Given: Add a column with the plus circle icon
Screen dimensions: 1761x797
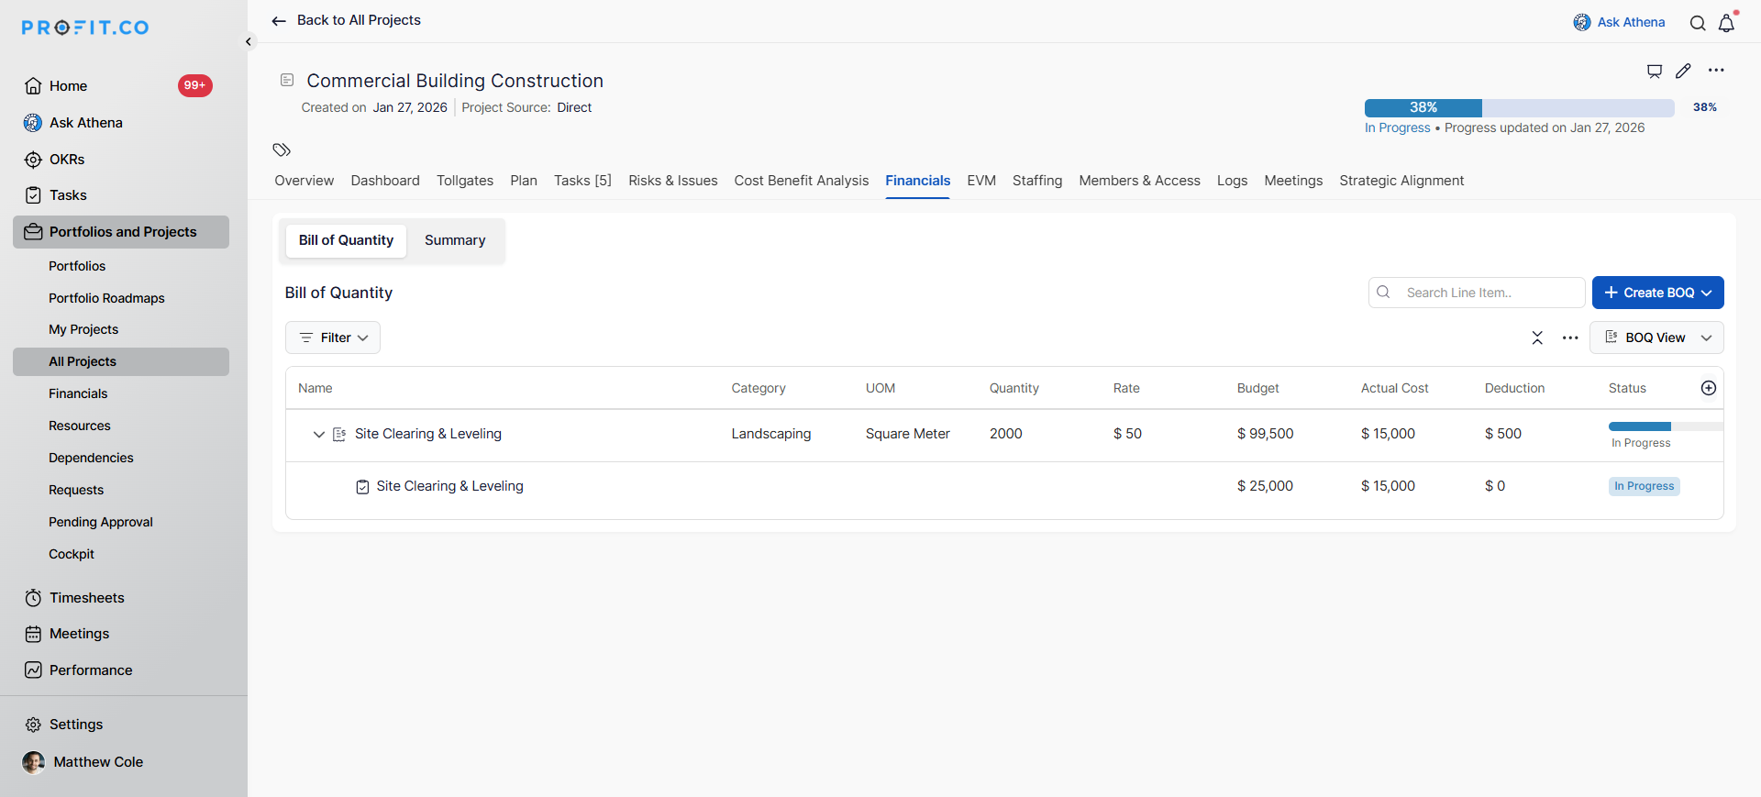Looking at the screenshot, I should [x=1708, y=388].
